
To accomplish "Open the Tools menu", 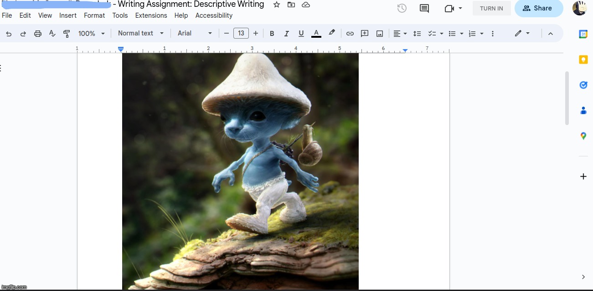I will pos(120,15).
